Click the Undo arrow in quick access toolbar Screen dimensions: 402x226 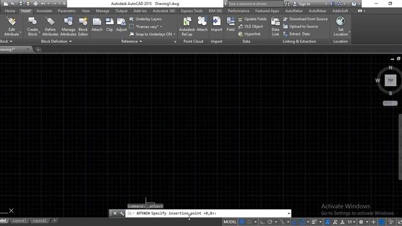(x=43, y=4)
